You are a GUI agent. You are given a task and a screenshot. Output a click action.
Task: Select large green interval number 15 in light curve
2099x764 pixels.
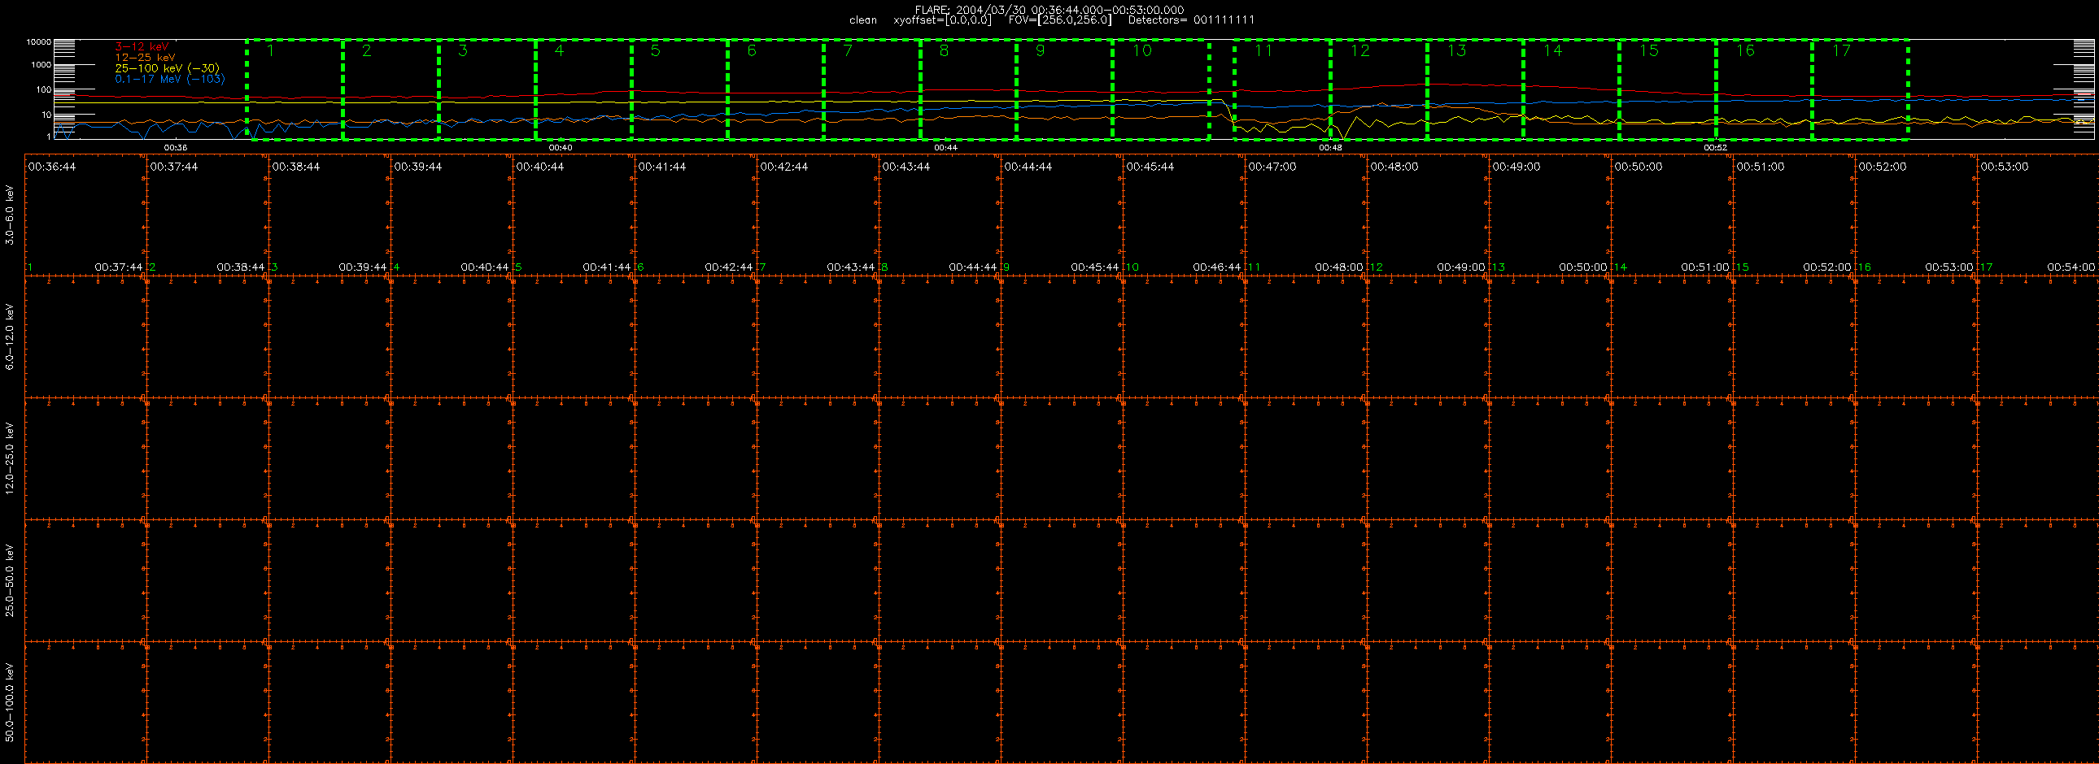tap(1648, 50)
